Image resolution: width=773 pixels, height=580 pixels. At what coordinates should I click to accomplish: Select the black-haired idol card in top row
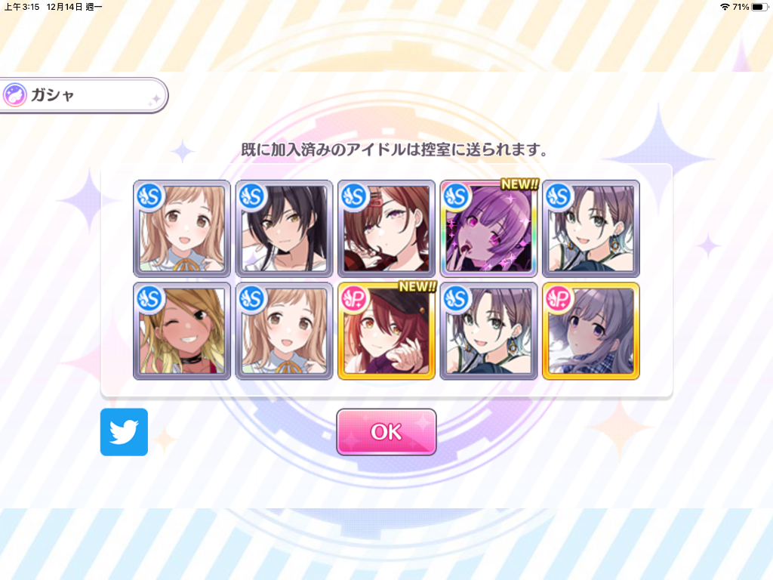click(x=284, y=228)
